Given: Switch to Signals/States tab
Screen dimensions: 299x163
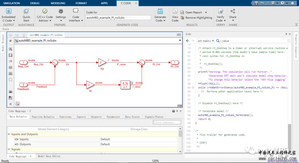Looking at the screenshot, I should pos(154,117).
